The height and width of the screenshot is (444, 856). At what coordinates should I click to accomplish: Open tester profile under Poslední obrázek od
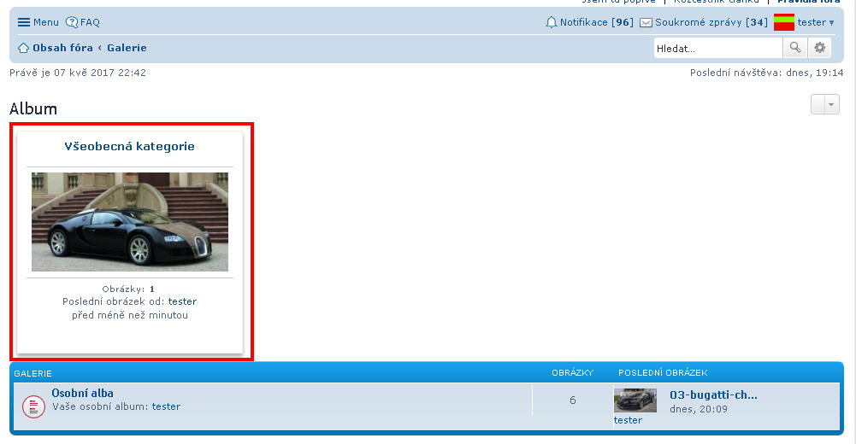(182, 301)
